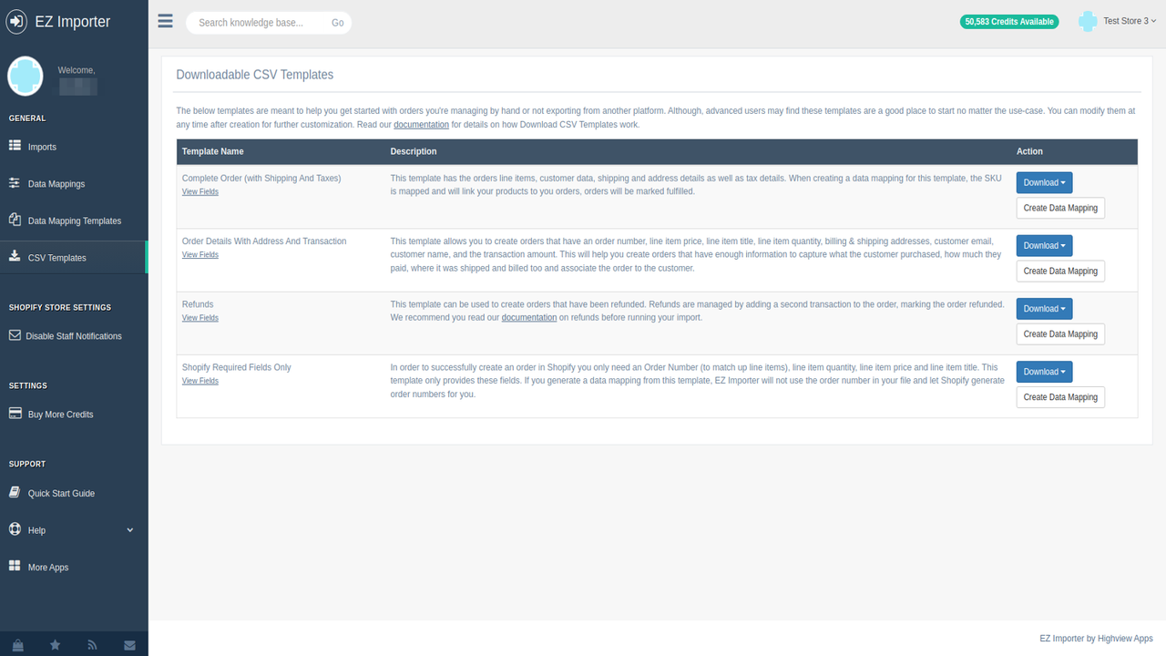The height and width of the screenshot is (656, 1166).
Task: View Fields for Shopify Required Fields Only
Action: [x=200, y=381]
